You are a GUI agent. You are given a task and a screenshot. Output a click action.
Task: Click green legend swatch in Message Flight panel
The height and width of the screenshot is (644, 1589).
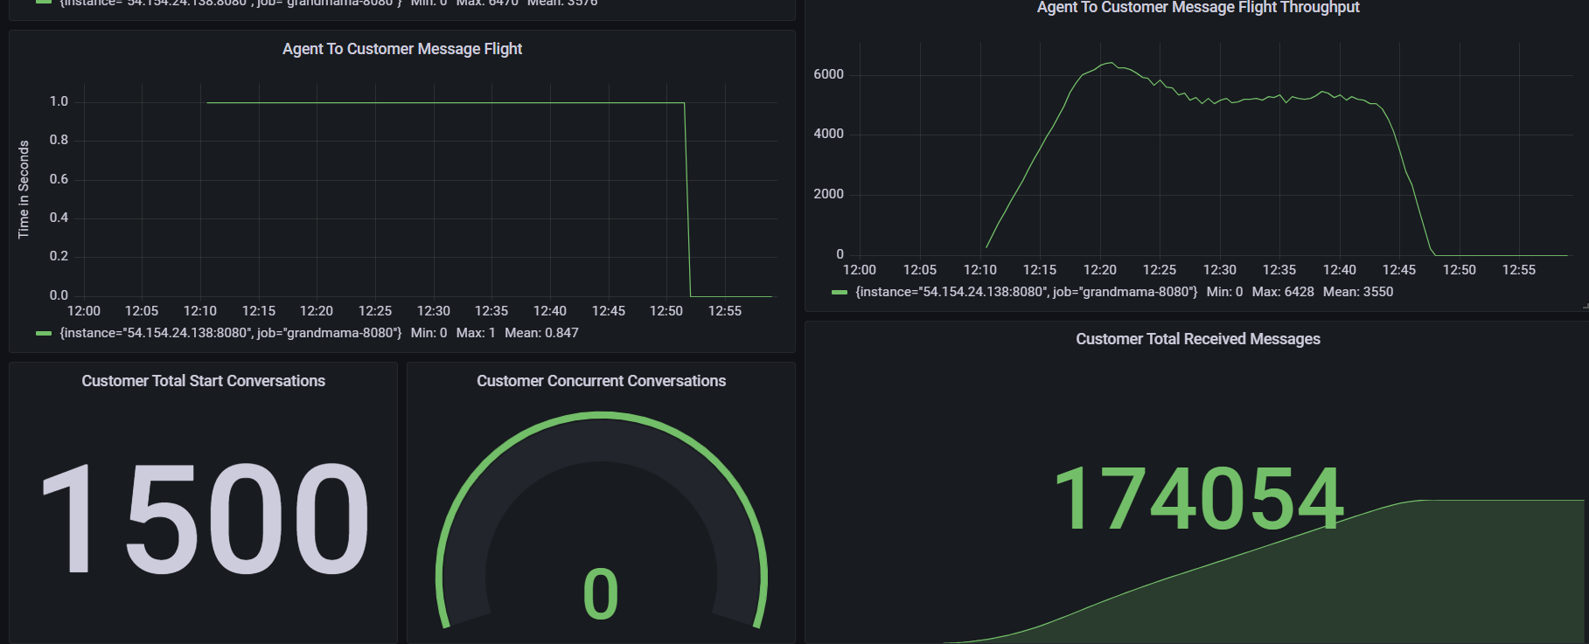click(44, 333)
